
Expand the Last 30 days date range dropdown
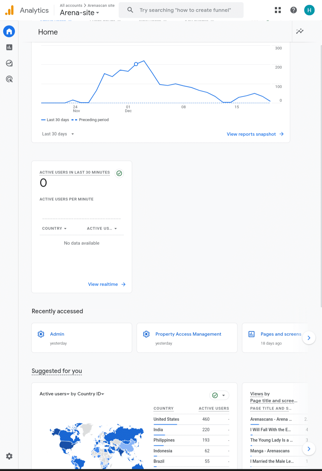58,134
